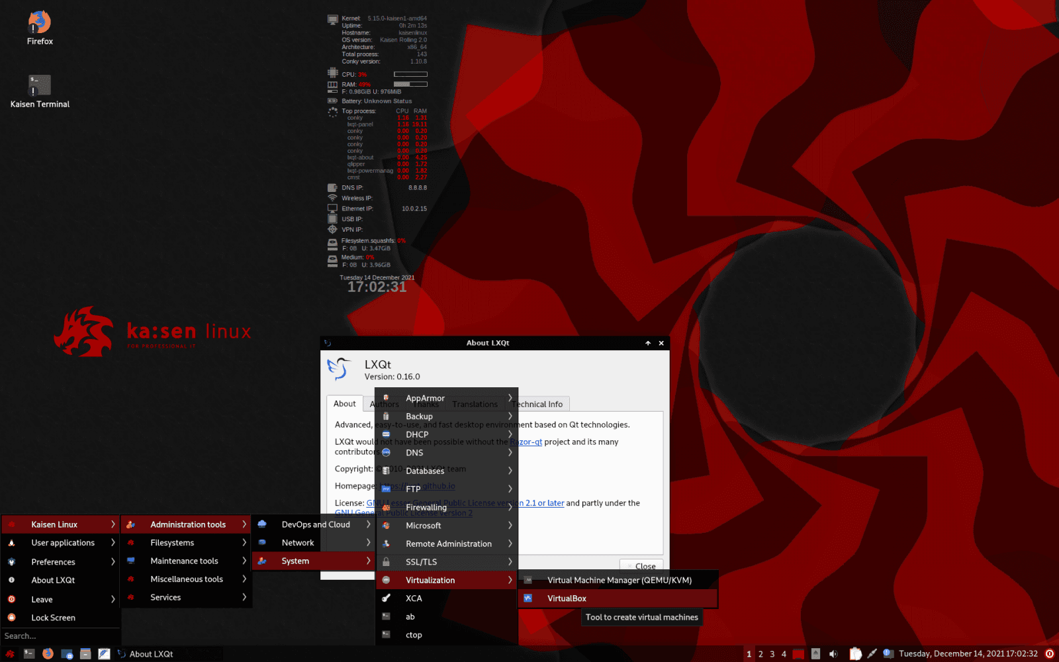The image size is (1059, 662).
Task: Open the Virtualization menu entry
Action: pos(447,580)
